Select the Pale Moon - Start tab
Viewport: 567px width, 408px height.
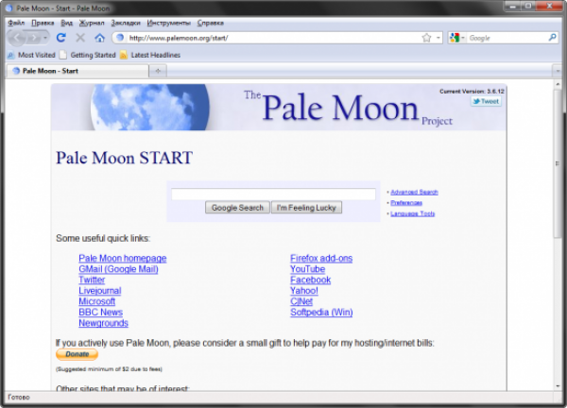point(77,71)
